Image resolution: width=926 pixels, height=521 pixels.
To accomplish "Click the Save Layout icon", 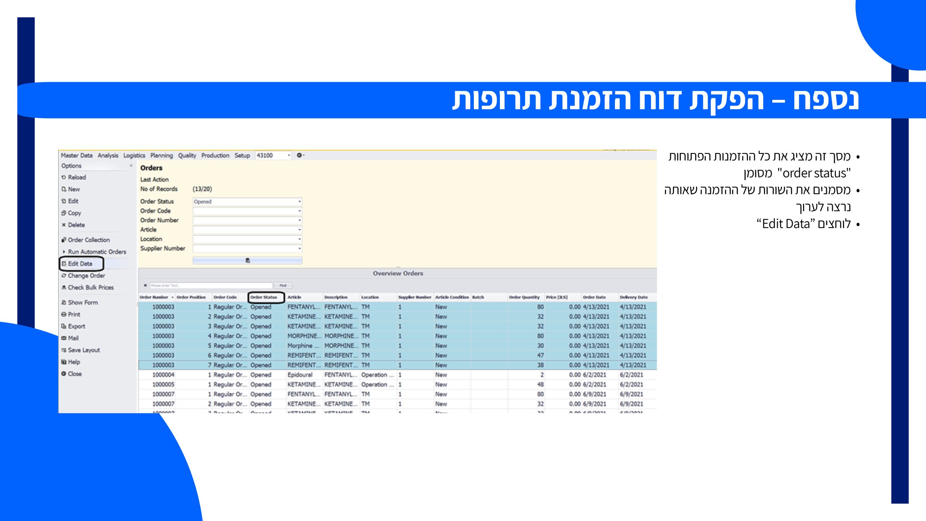I will coord(64,350).
